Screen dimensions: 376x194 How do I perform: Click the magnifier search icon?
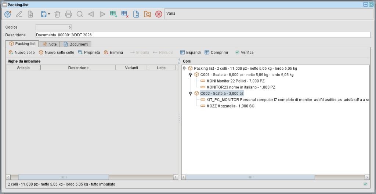point(80,14)
